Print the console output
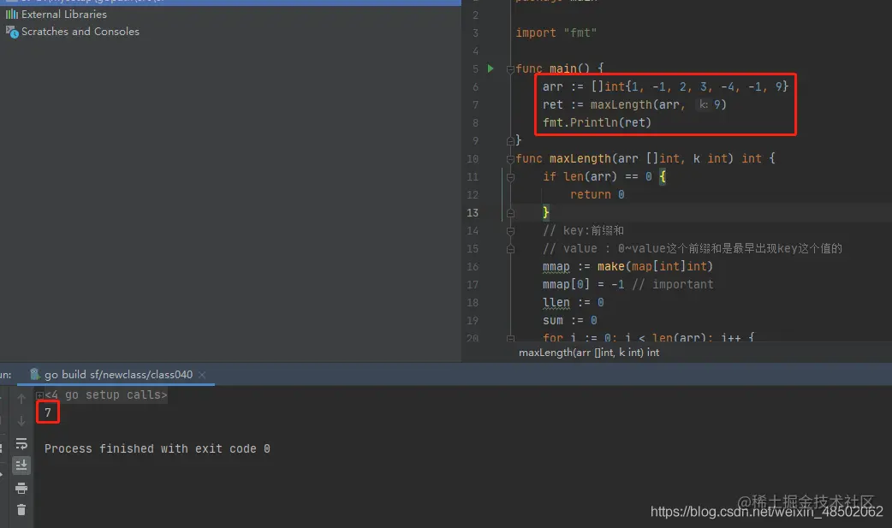This screenshot has height=528, width=892. 21,488
